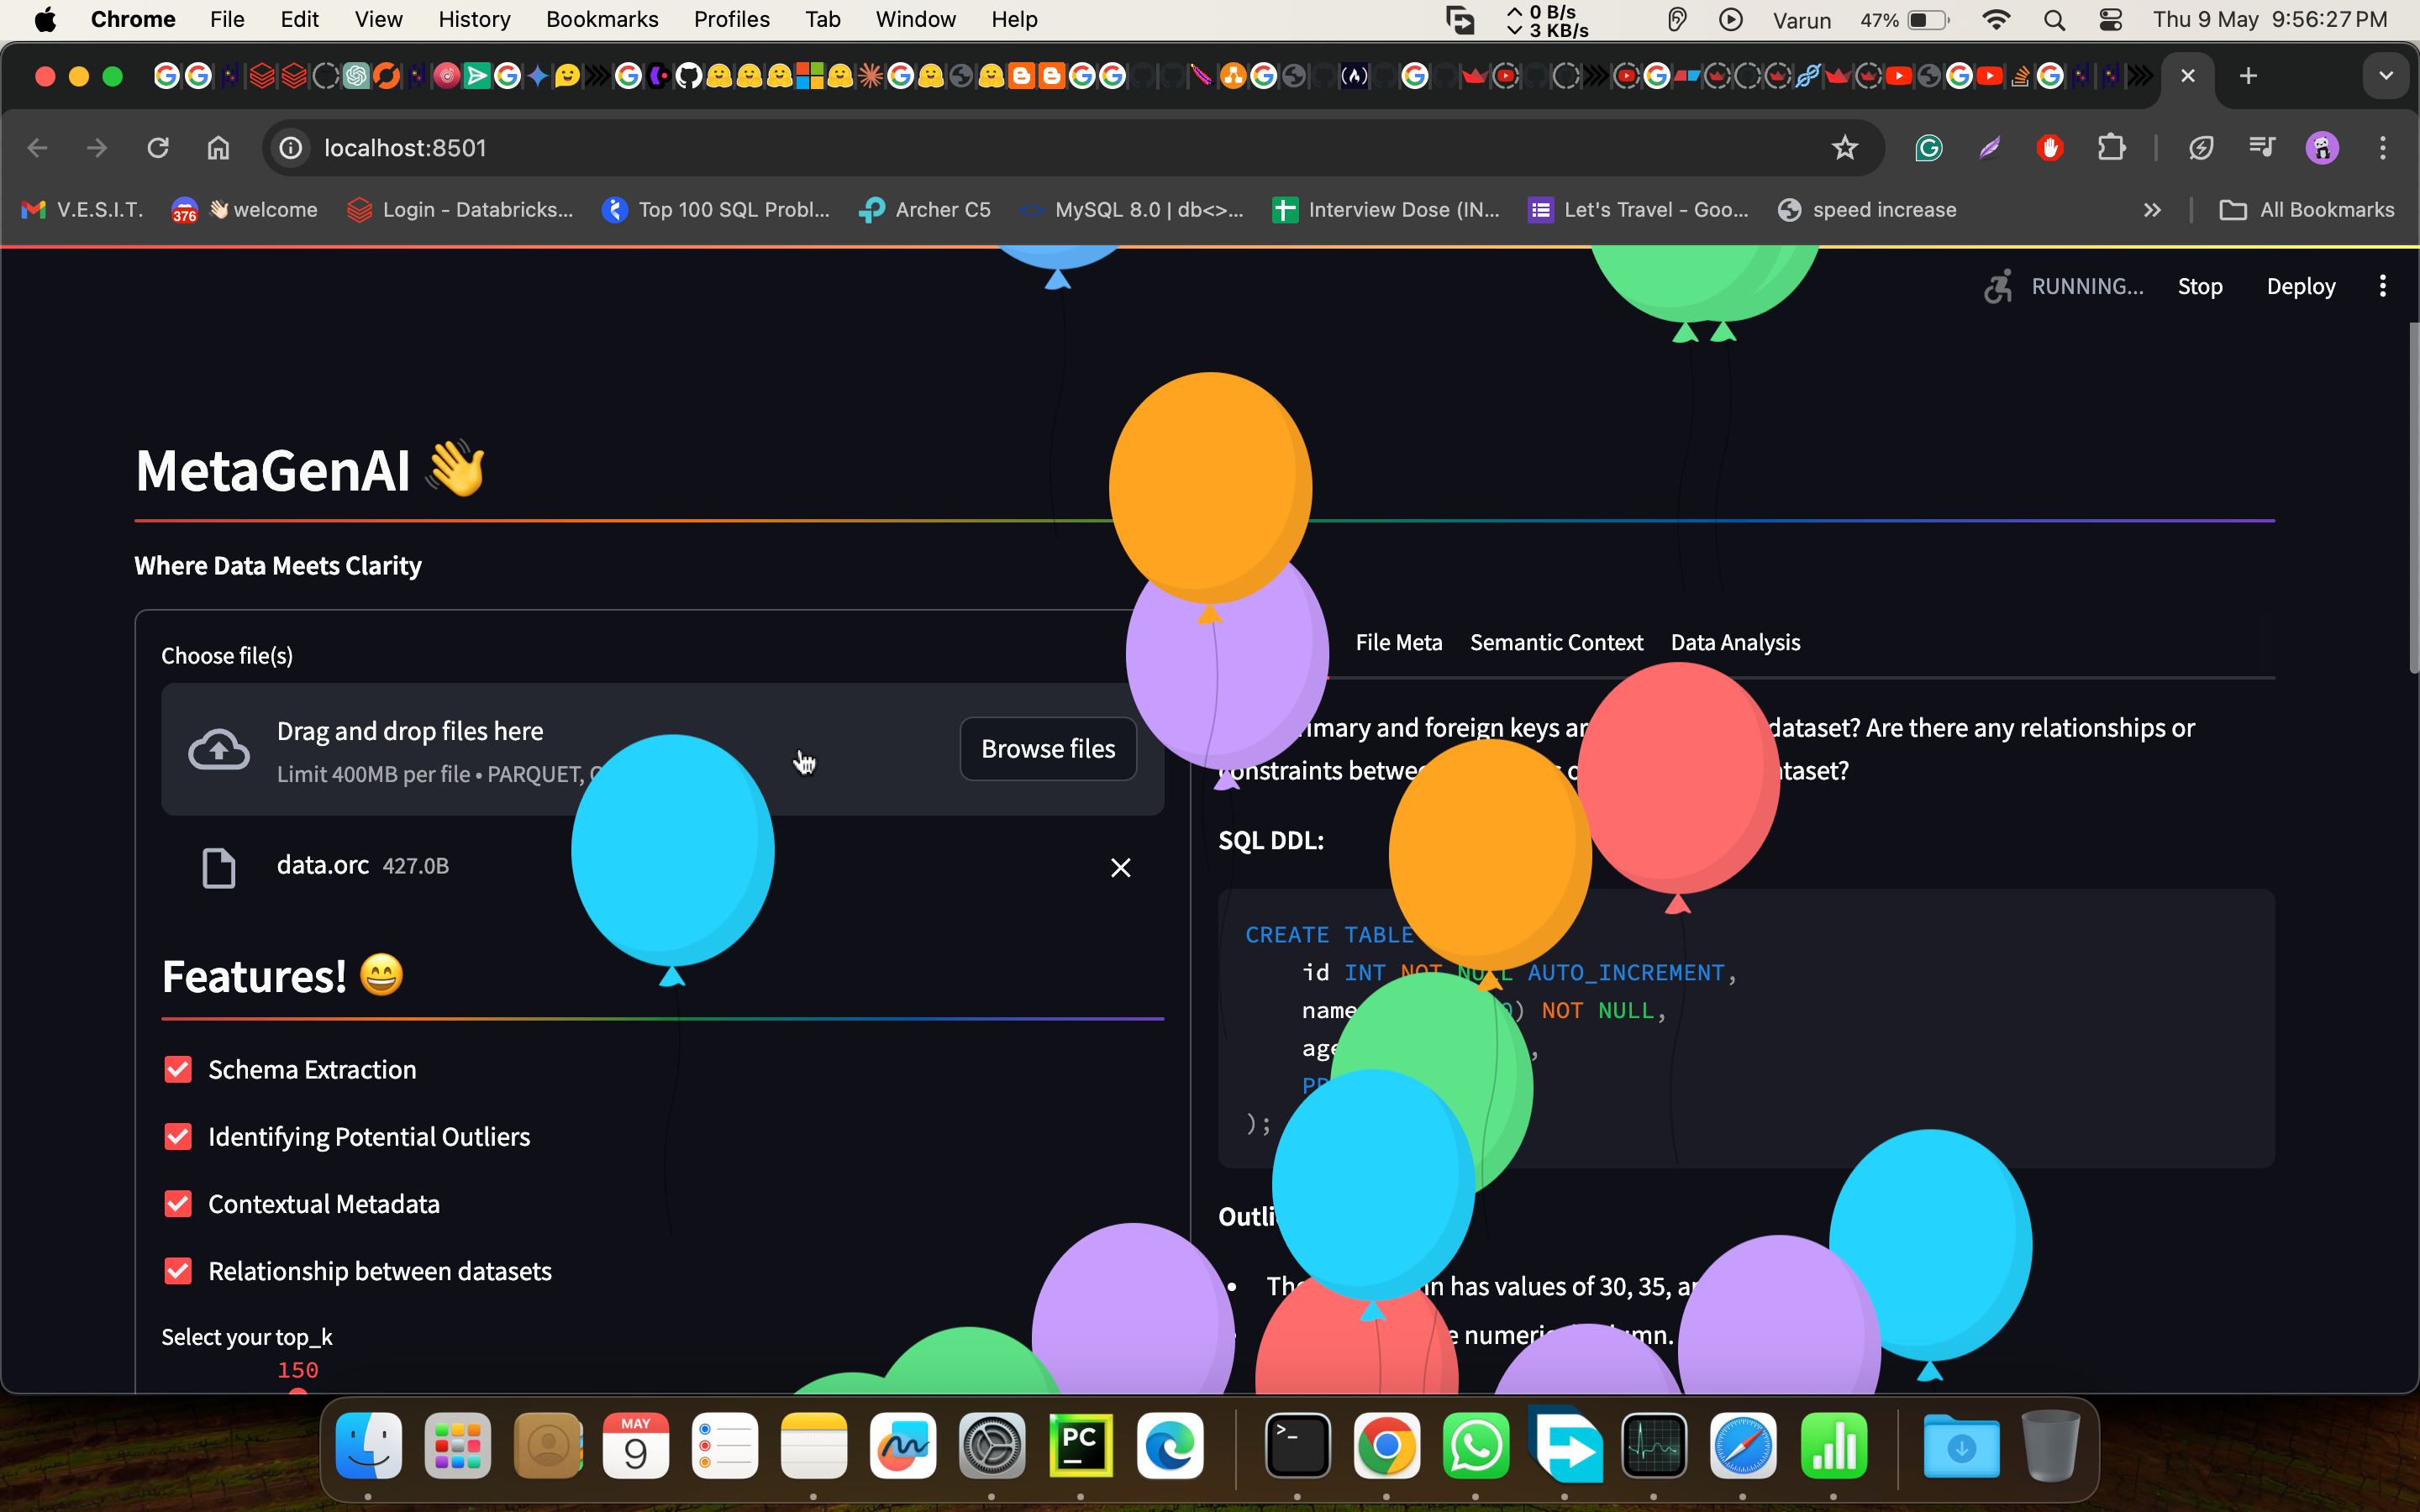Stop the running Streamlit script
Screen dimensions: 2420x1512
2199,286
